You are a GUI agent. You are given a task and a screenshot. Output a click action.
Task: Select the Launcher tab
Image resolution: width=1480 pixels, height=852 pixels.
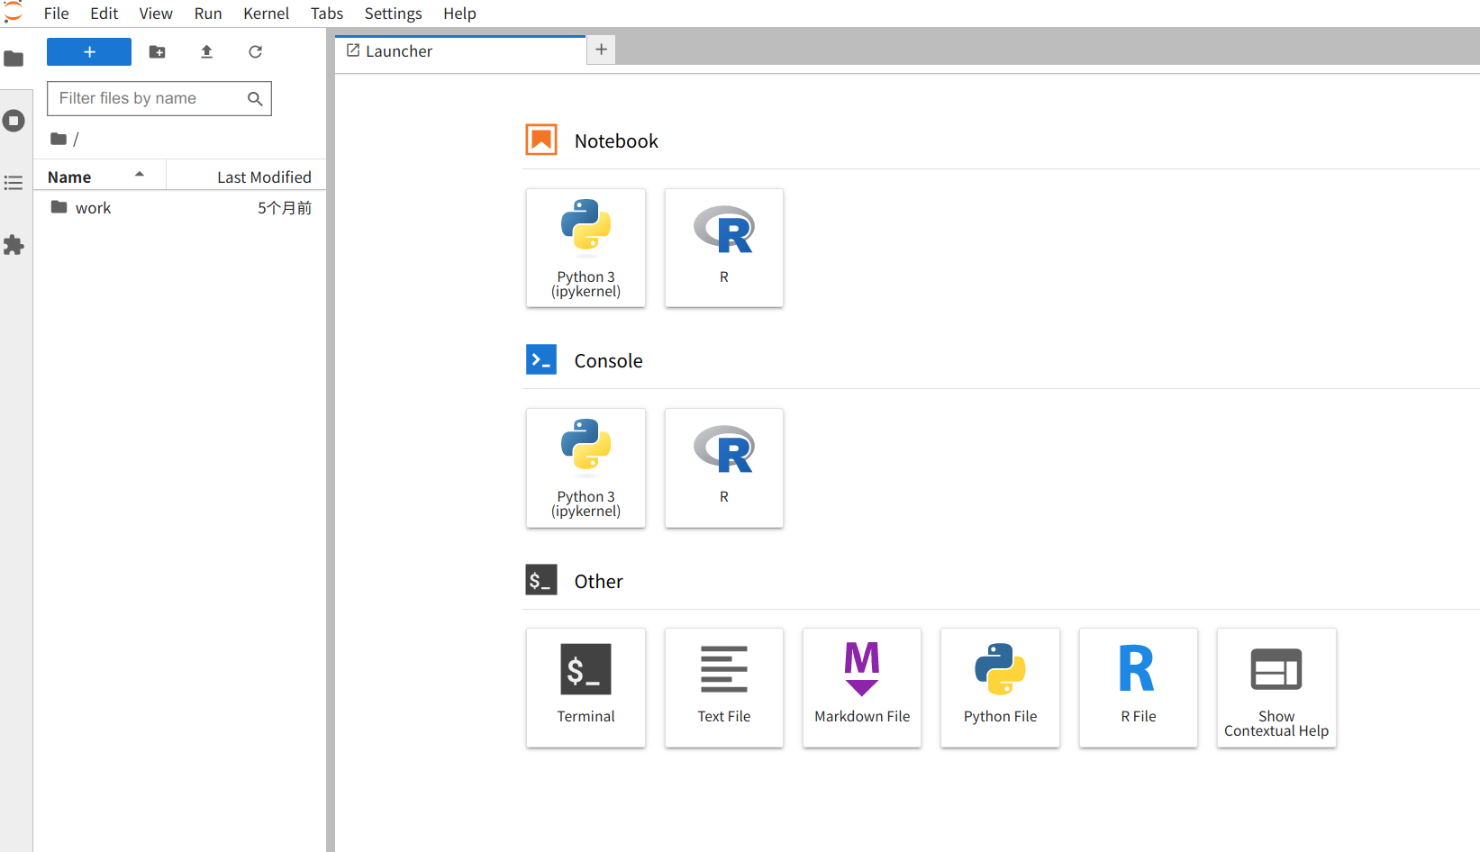tap(399, 51)
